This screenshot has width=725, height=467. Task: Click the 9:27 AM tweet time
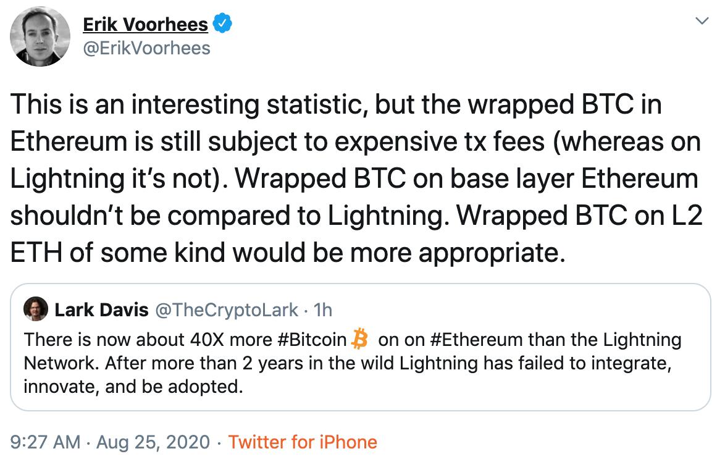45,442
